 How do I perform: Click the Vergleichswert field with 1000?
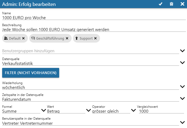point(162,111)
